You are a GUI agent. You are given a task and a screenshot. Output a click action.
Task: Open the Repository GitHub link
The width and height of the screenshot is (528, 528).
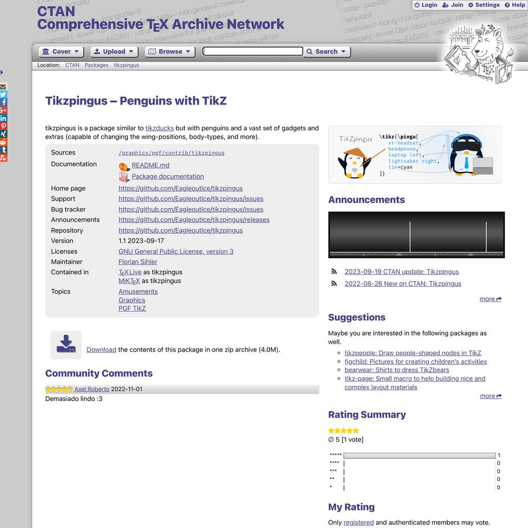(x=181, y=230)
